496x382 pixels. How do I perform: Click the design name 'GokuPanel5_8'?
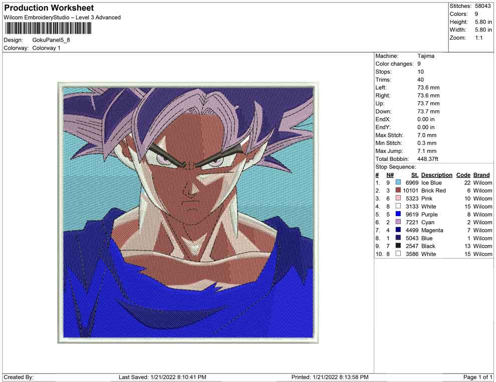[51, 40]
